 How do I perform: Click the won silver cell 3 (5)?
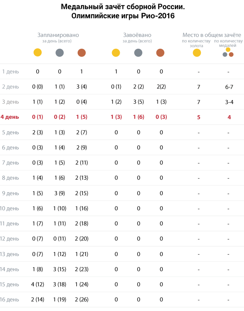point(139,102)
